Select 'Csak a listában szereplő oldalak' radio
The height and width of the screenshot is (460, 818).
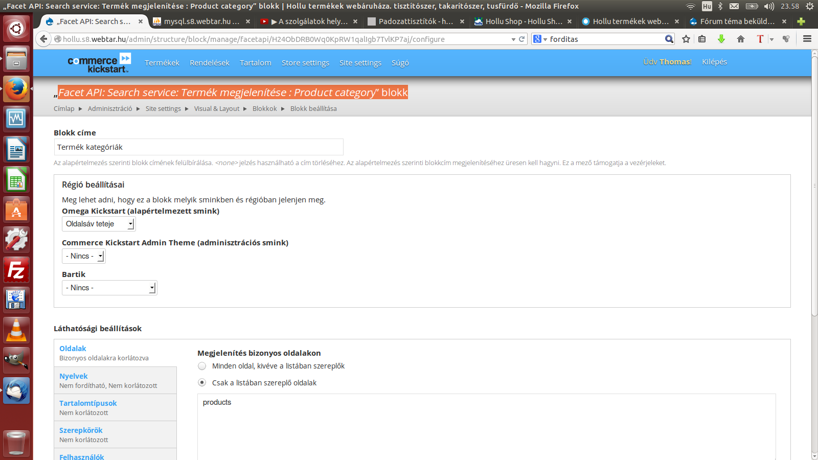(x=202, y=383)
